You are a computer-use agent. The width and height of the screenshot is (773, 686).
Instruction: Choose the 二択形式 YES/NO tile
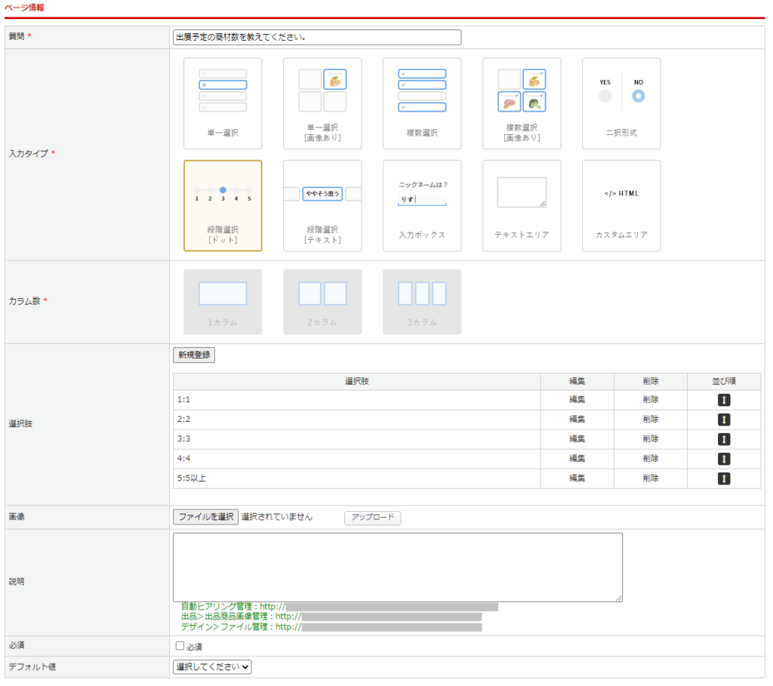pos(621,103)
